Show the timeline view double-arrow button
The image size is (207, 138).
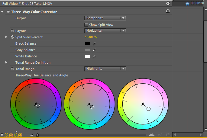[x=168, y=3]
